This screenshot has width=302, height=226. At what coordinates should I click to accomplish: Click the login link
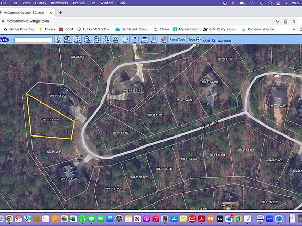coord(206,40)
